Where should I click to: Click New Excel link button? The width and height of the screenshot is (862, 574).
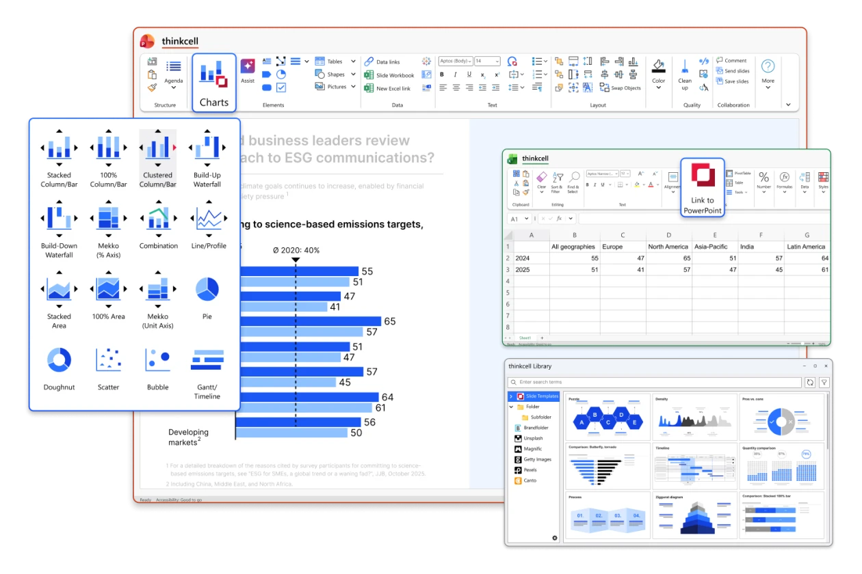(388, 88)
